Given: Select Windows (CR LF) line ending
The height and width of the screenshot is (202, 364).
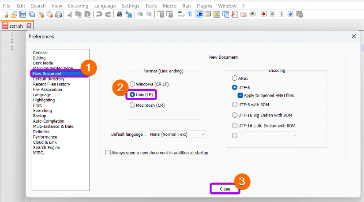Looking at the screenshot, I should [x=149, y=84].
